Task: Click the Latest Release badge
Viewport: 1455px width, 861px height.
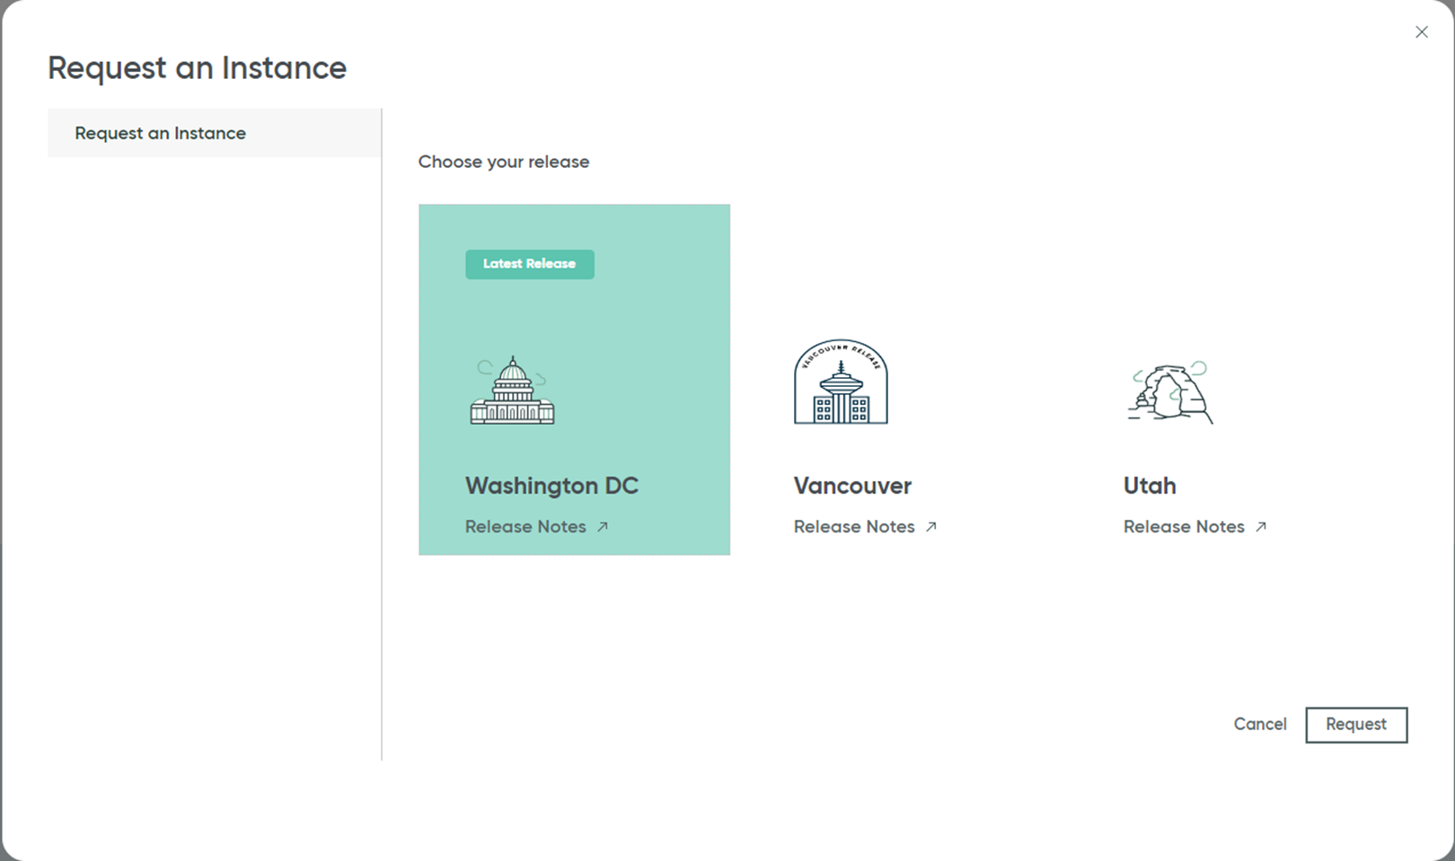Action: [530, 264]
